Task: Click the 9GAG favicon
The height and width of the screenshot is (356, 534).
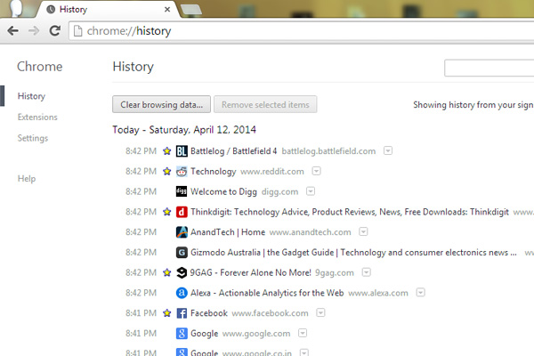Action: 182,272
